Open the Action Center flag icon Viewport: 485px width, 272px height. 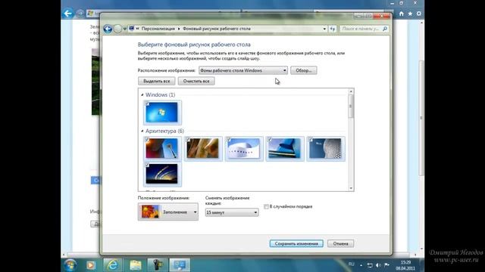[386, 265]
